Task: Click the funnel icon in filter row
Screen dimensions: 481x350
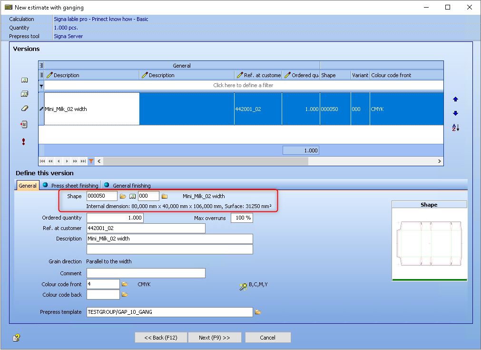Action: [41, 86]
